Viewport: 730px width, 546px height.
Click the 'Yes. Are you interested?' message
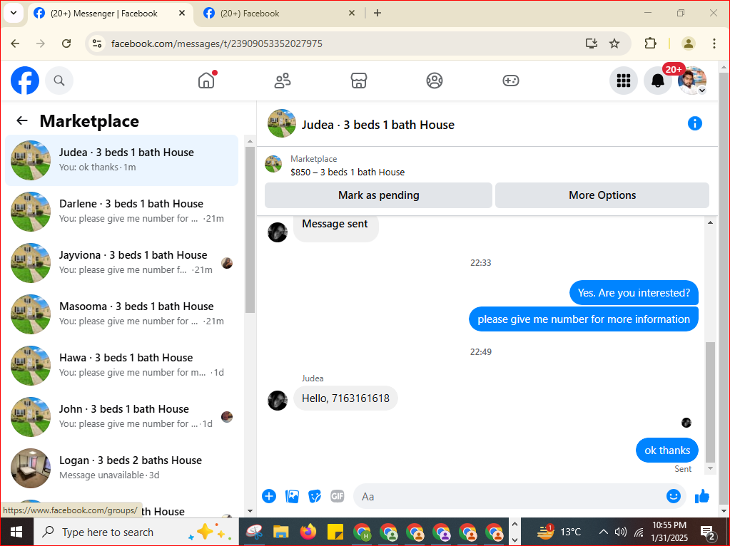pos(634,292)
